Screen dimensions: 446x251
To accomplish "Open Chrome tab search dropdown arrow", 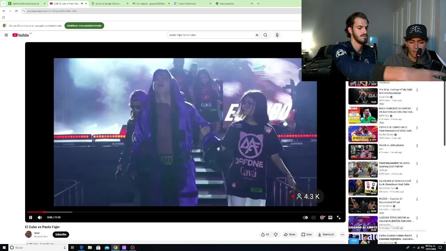I will pyautogui.click(x=3, y=3).
